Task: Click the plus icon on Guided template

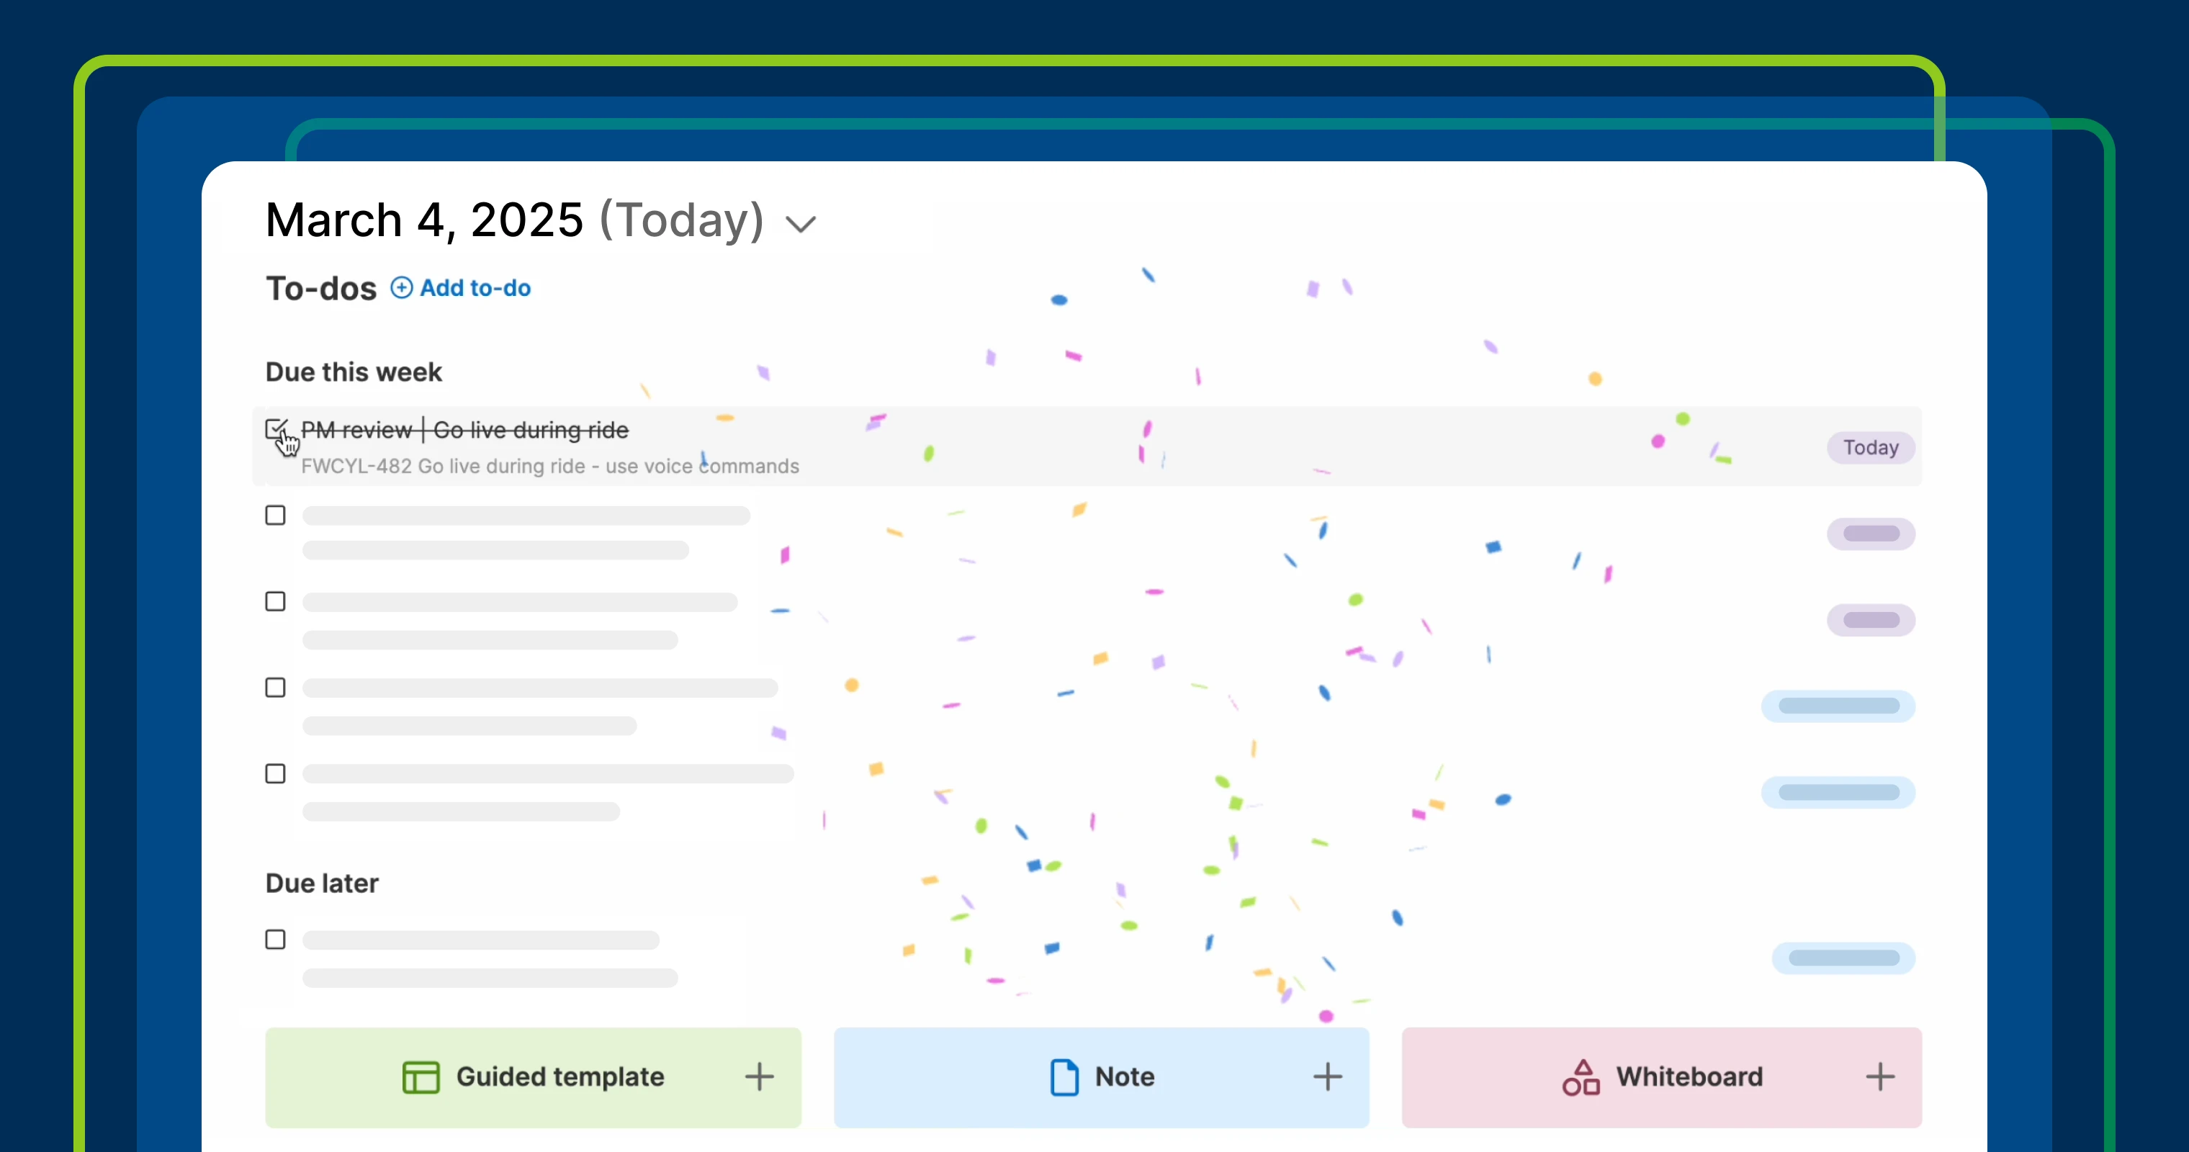Action: coord(759,1076)
